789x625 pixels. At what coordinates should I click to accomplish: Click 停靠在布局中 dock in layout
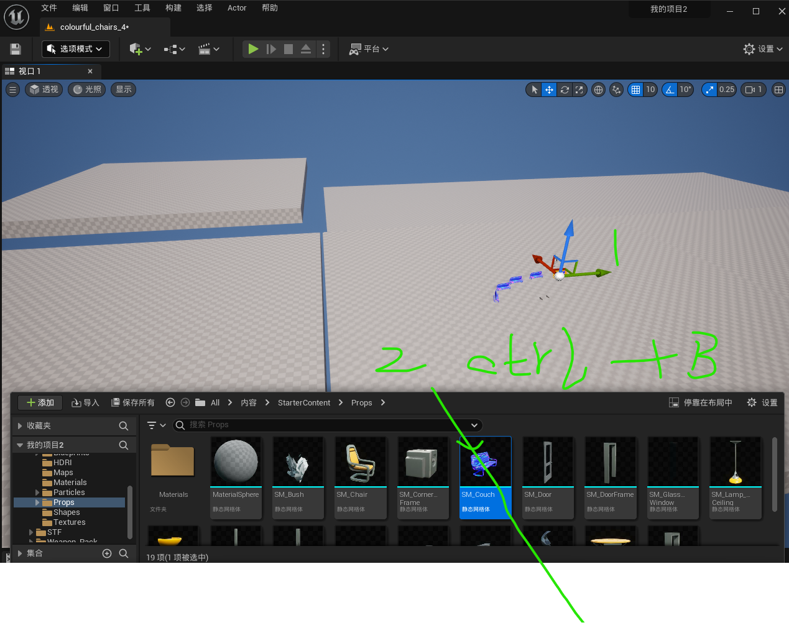[701, 402]
